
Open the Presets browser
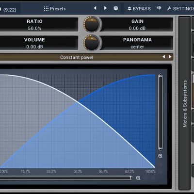(x=55, y=9)
